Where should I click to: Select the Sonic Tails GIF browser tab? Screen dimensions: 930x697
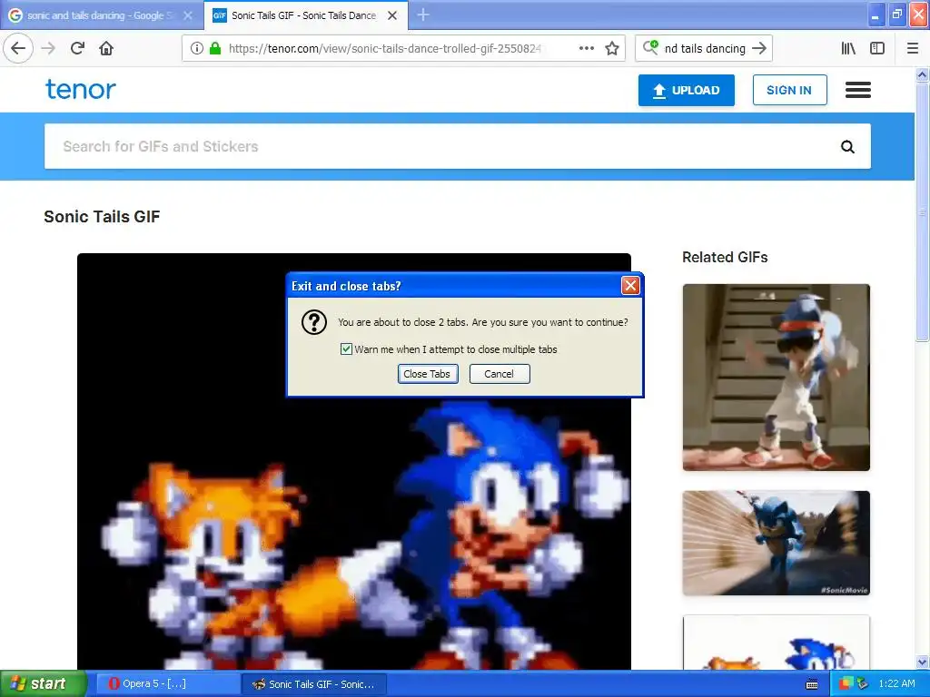[305, 15]
